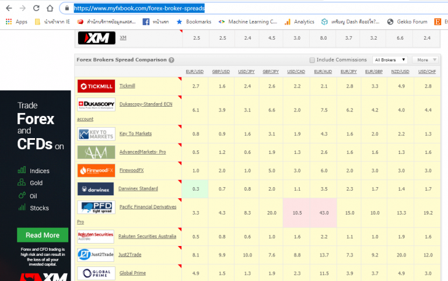
Task: Open the Analytics bookmark
Action: (x=299, y=22)
